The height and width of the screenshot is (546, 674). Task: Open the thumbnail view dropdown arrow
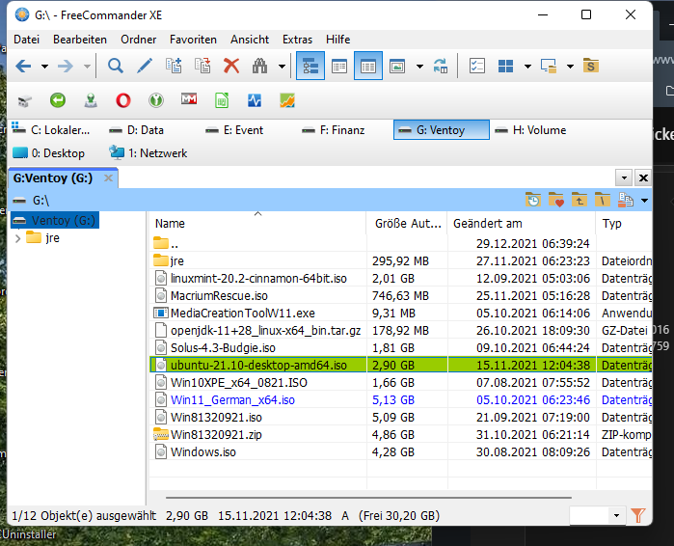click(x=419, y=67)
